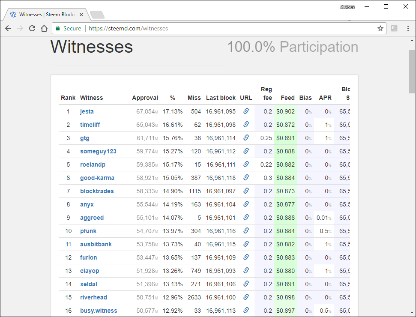Image resolution: width=416 pixels, height=317 pixels.
Task: Click the vertical scrollbar thumb
Action: point(412,72)
